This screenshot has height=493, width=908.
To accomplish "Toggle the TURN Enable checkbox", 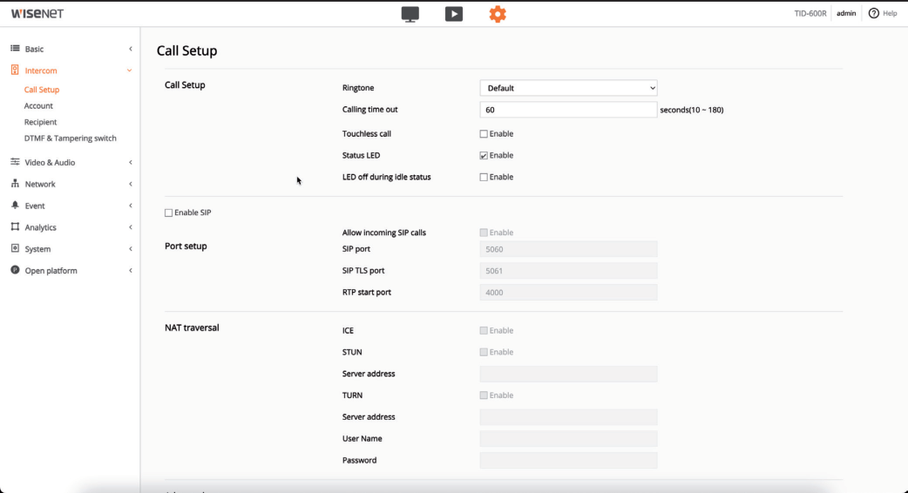I will (x=484, y=395).
